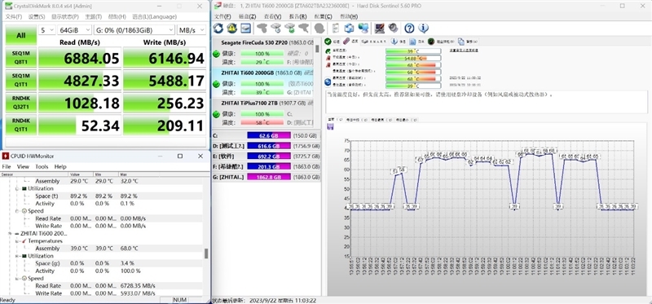Click the disk panel window toolbar icon
The width and height of the screenshot is (652, 304).
pos(245,29)
